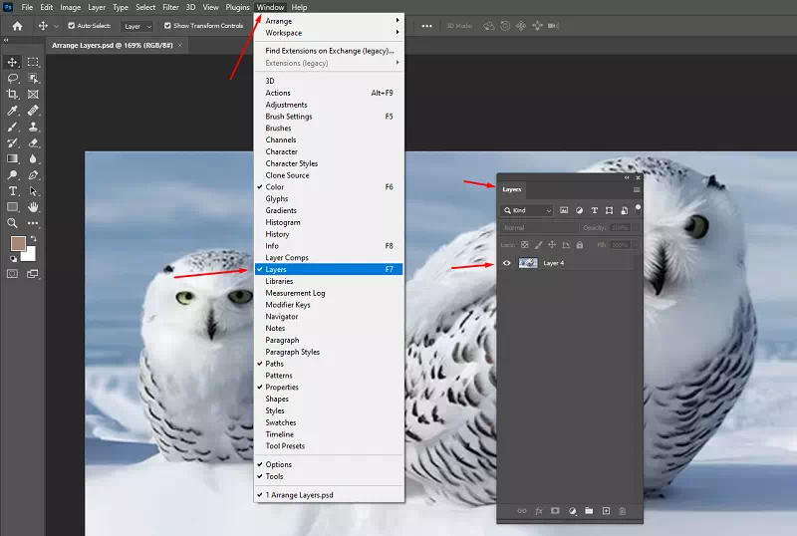The image size is (797, 536).
Task: Toggle lock transparent pixels icon
Action: point(525,245)
